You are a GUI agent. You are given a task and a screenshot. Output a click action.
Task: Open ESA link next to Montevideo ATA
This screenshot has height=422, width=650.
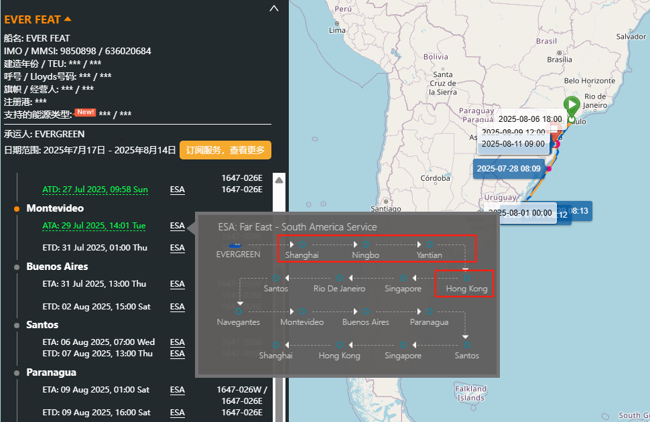point(177,226)
